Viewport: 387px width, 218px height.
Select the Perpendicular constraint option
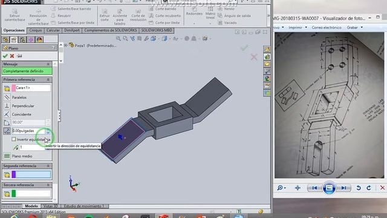(7, 106)
